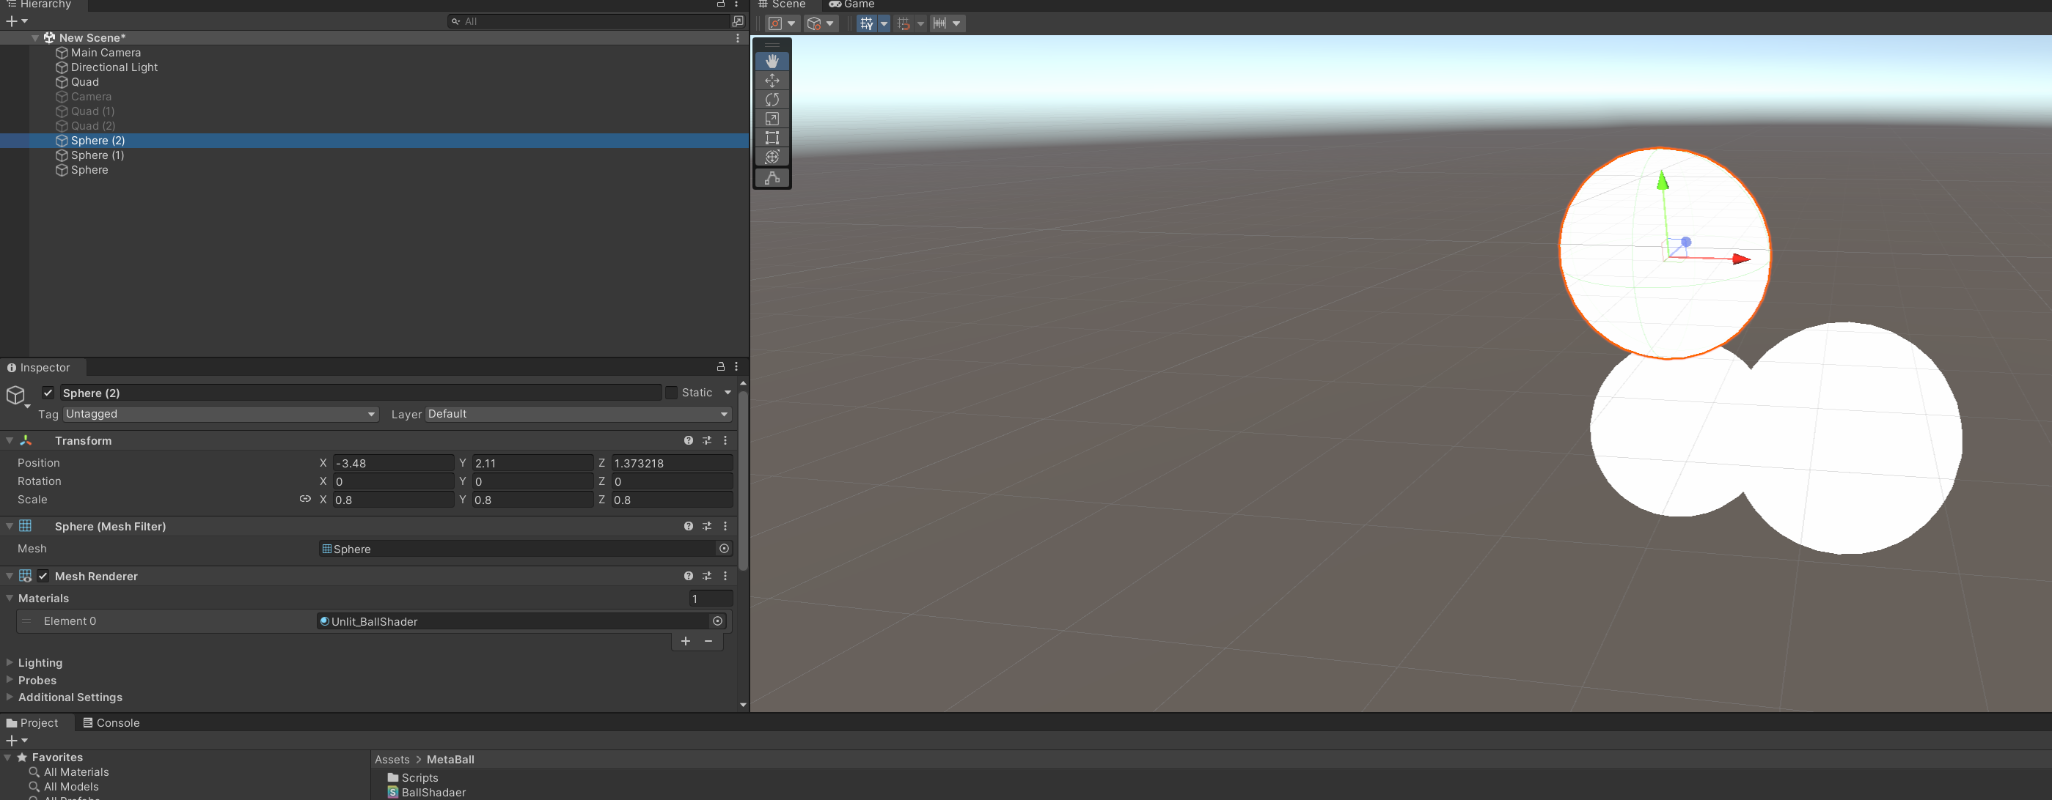
Task: Click the Inspector lock icon
Action: tap(719, 366)
